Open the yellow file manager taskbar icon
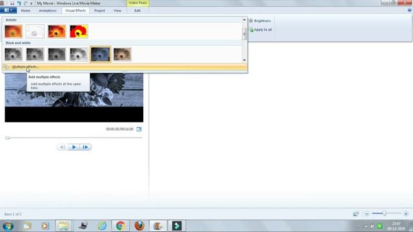The image size is (413, 232). pyautogui.click(x=63, y=226)
